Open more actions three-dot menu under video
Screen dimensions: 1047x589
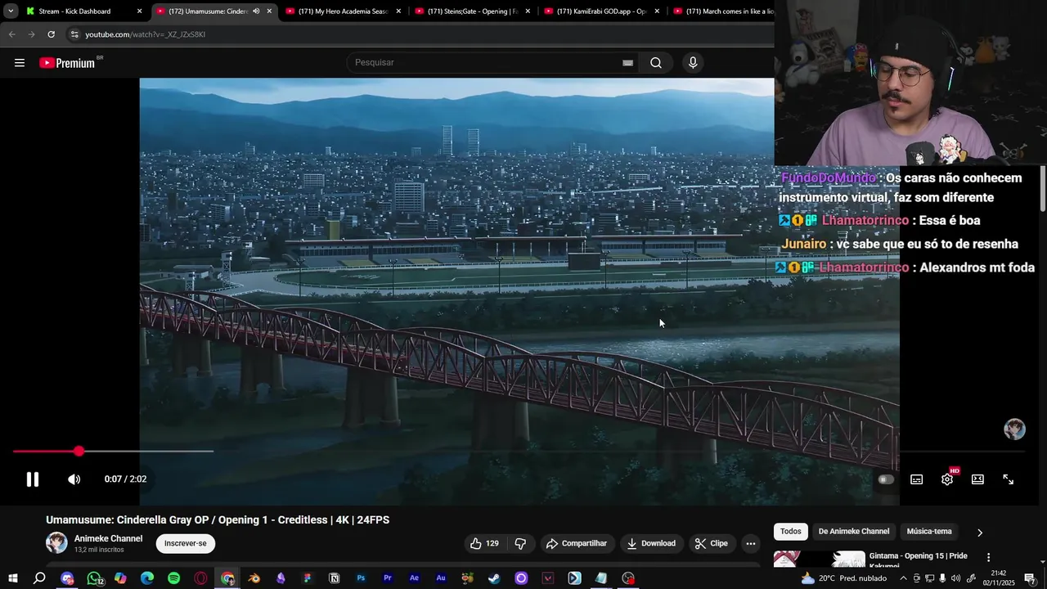click(x=750, y=543)
